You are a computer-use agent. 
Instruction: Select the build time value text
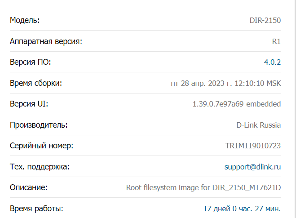(x=226, y=83)
